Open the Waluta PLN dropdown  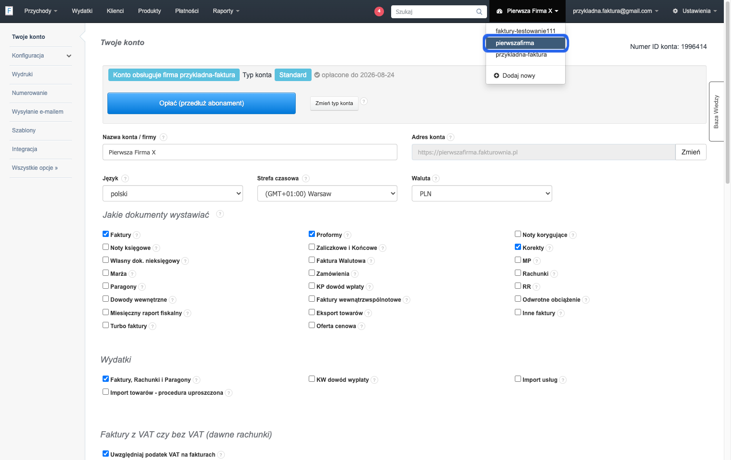[482, 193]
